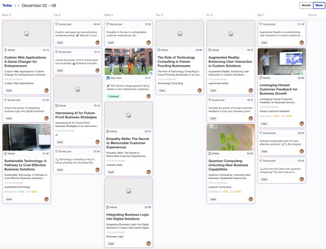The height and width of the screenshot is (249, 326).
Task: Switch calendar to Month view
Action: pos(306,5)
